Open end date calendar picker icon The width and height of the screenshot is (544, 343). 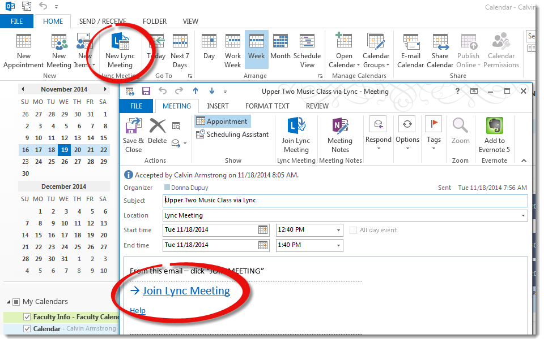tap(263, 245)
